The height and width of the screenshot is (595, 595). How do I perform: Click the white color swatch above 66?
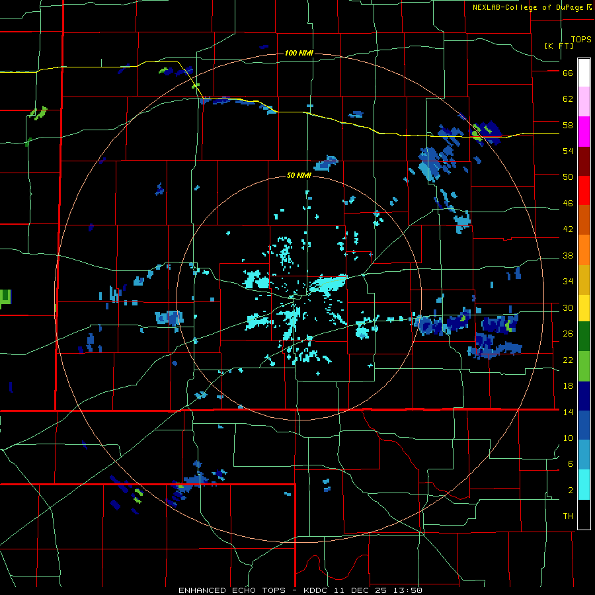click(584, 73)
